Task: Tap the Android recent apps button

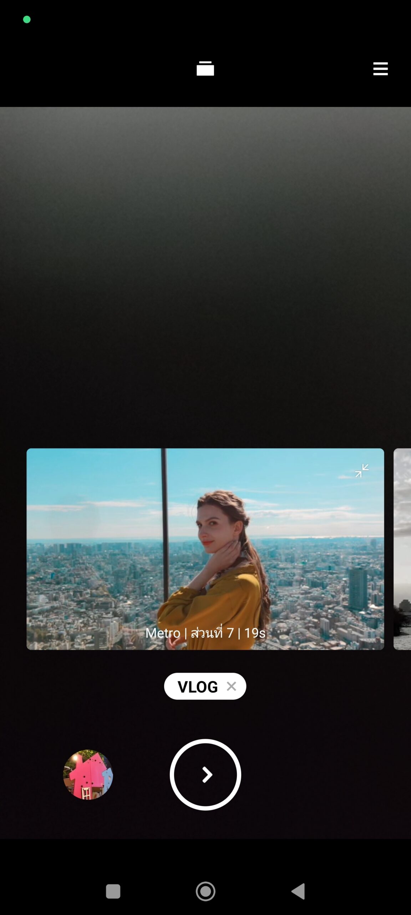Action: point(113,891)
